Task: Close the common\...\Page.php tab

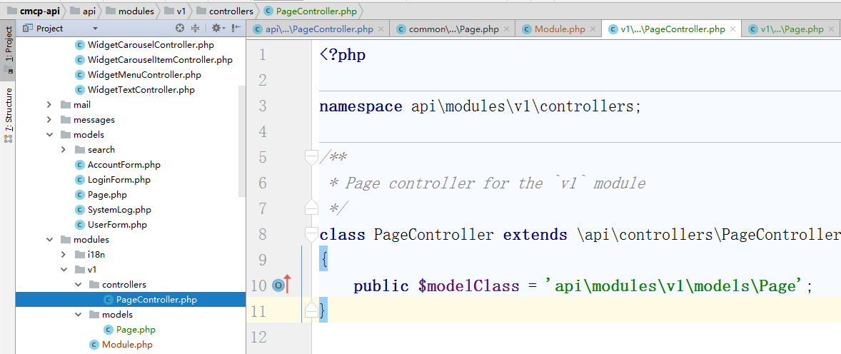Action: (508, 29)
